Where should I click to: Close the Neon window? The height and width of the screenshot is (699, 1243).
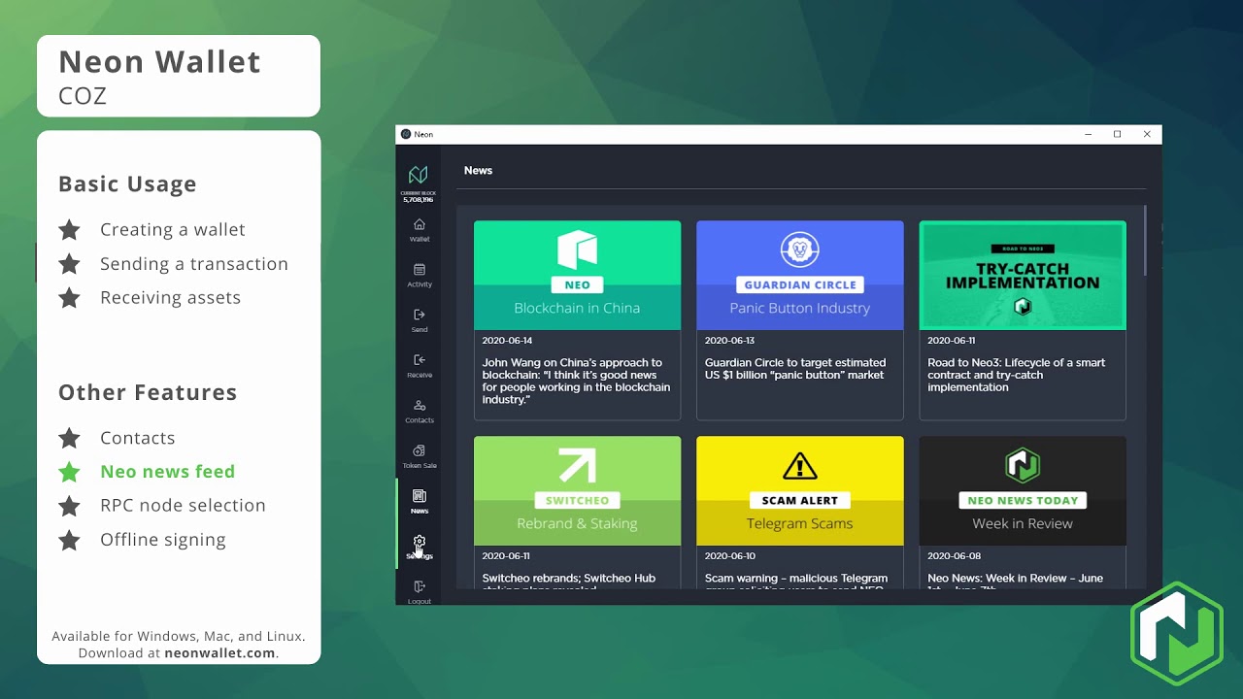[1147, 134]
